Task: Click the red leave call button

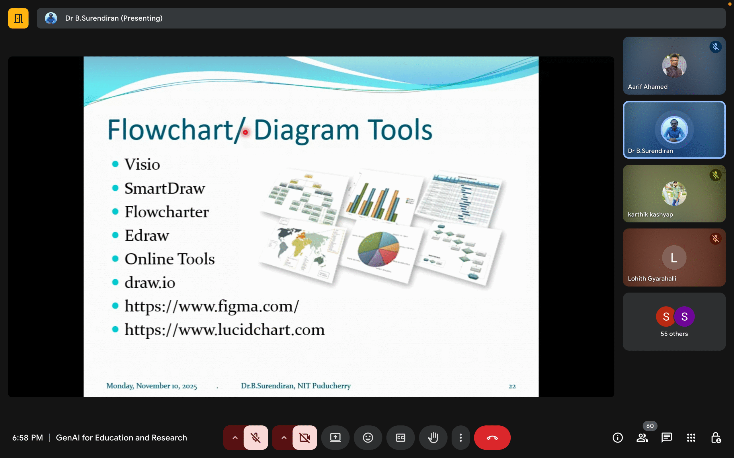Action: coord(492,437)
